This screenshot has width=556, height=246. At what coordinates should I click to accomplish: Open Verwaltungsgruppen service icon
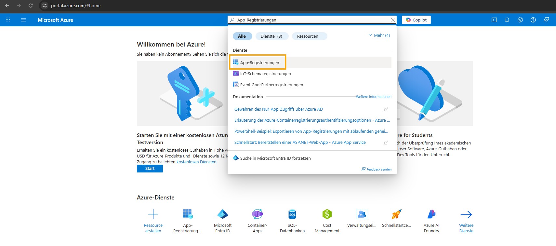362,214
